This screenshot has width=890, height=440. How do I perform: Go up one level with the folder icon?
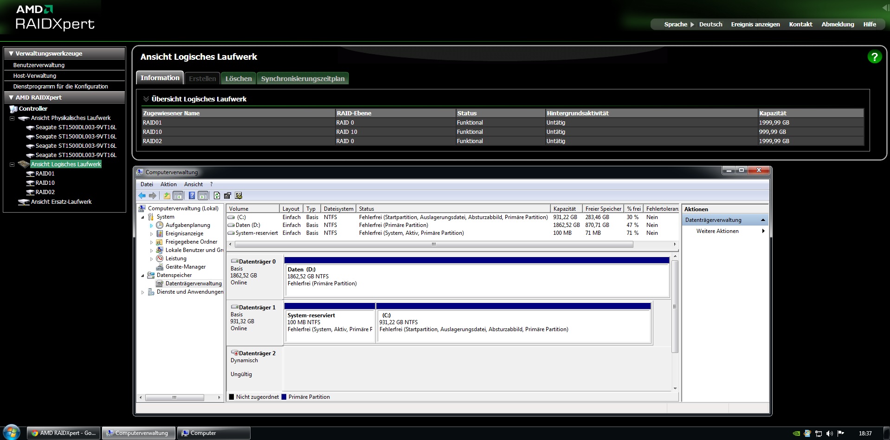167,195
